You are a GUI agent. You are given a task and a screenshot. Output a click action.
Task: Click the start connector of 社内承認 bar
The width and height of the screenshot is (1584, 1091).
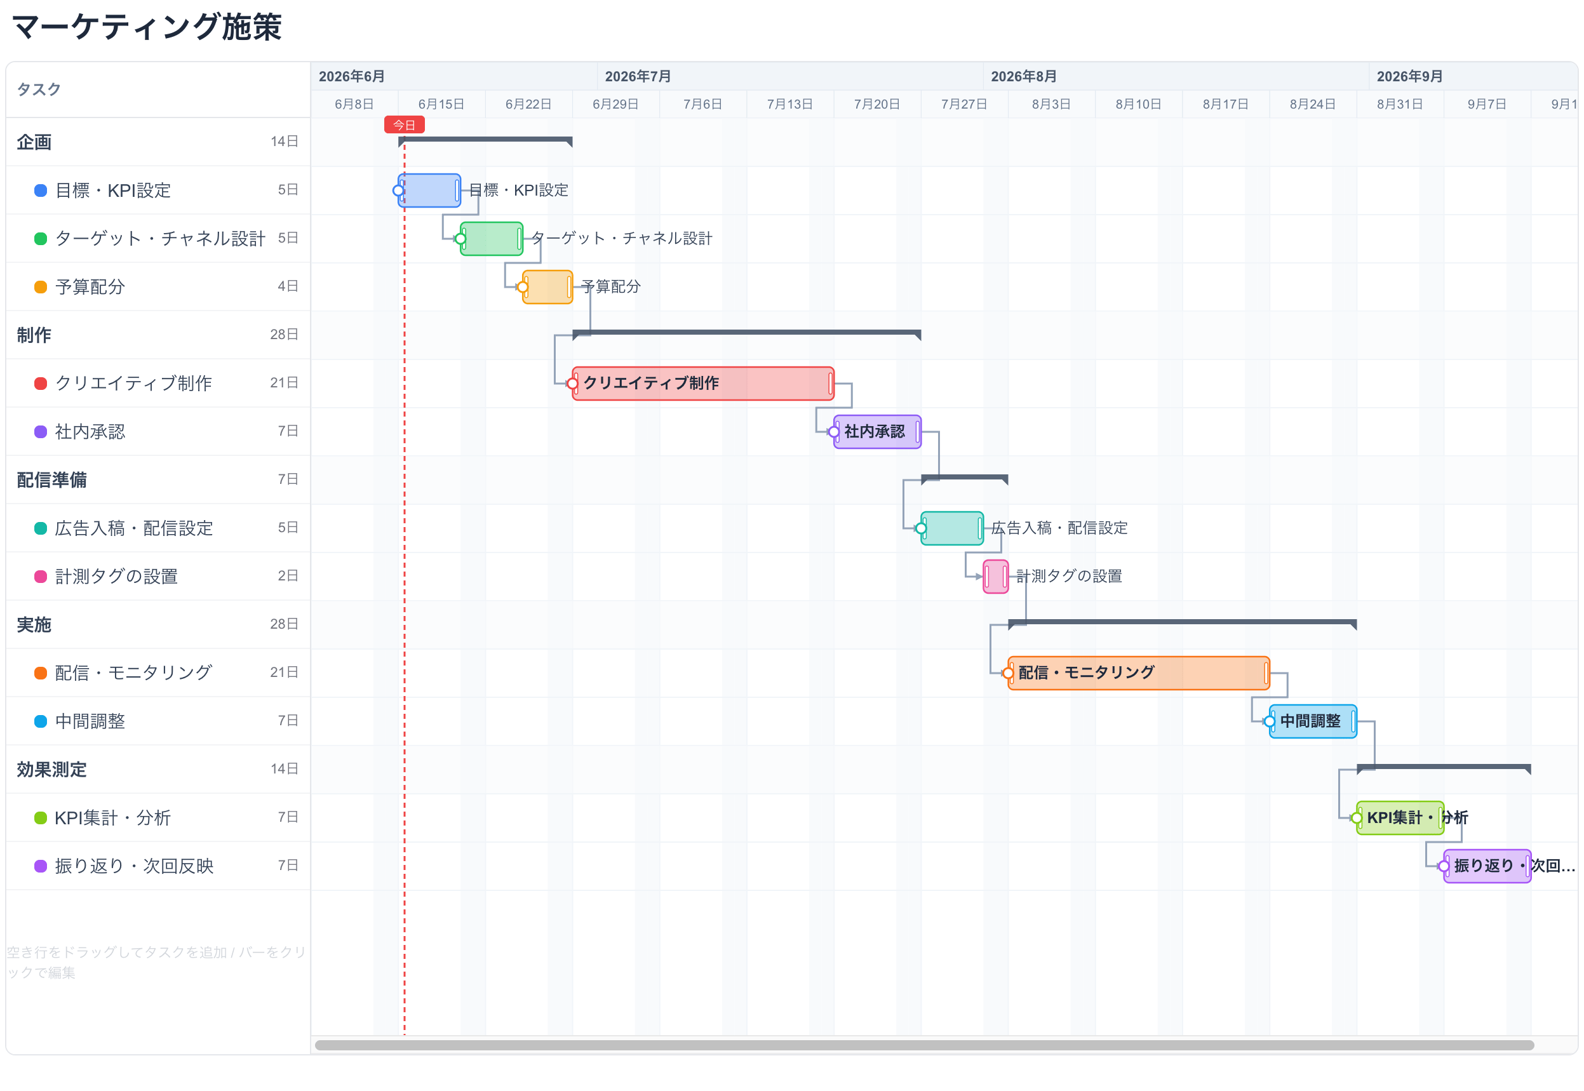coord(833,432)
